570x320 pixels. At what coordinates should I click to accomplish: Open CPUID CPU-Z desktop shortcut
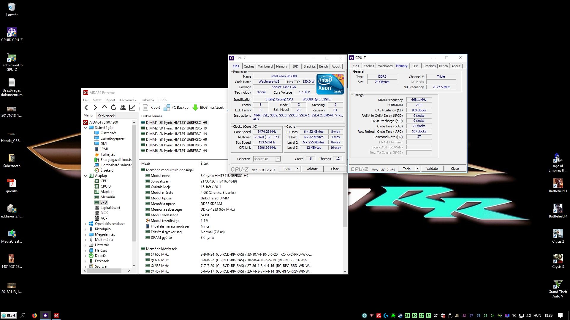coord(12,35)
